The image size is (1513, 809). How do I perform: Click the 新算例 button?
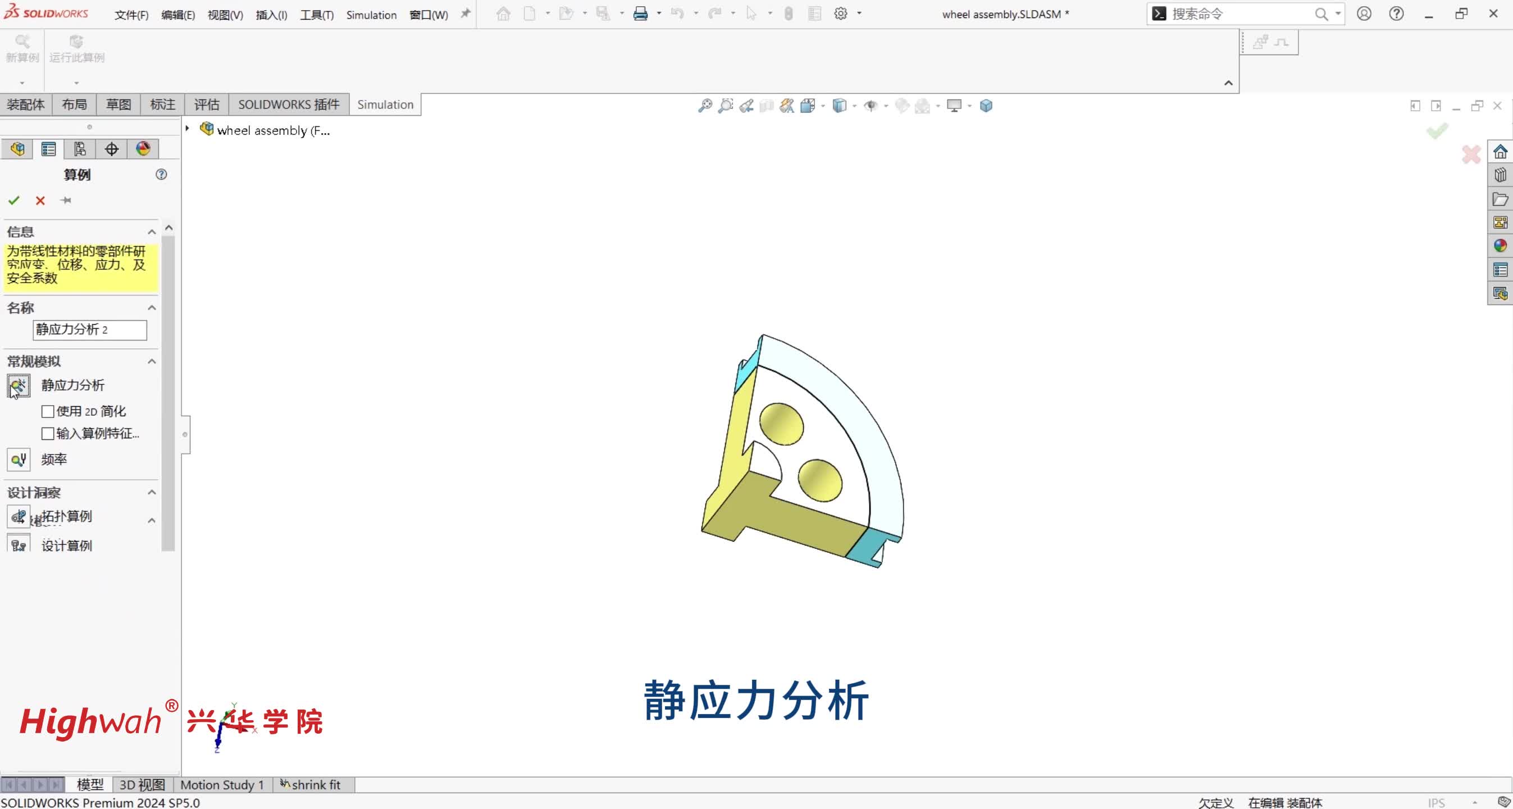pos(22,49)
